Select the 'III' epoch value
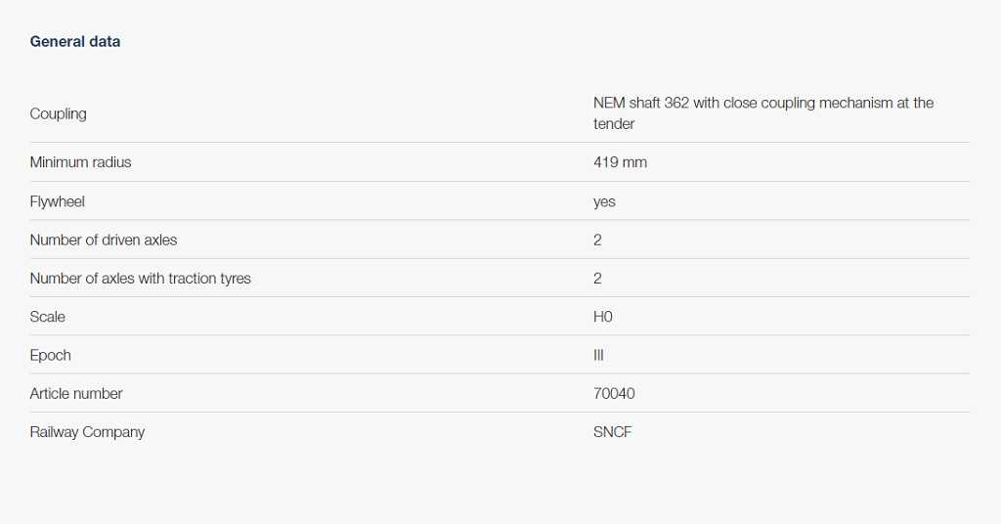 click(x=598, y=355)
